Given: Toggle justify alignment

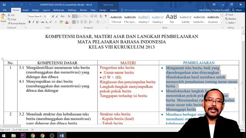Looking at the screenshot, I should click(x=85, y=22).
